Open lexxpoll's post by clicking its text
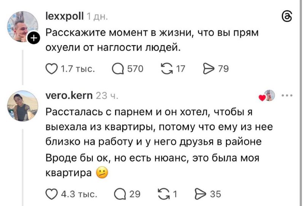Image resolution: width=304 pixels, height=206 pixels. [x=152, y=40]
